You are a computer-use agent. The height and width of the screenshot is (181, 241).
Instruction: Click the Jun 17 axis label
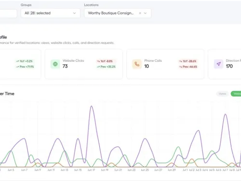pos(91,170)
